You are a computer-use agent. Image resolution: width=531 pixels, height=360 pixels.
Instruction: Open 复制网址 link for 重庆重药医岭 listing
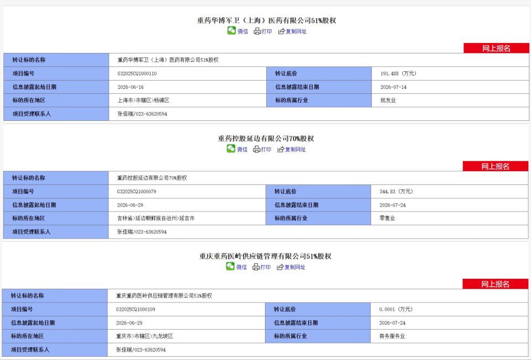[x=295, y=267]
